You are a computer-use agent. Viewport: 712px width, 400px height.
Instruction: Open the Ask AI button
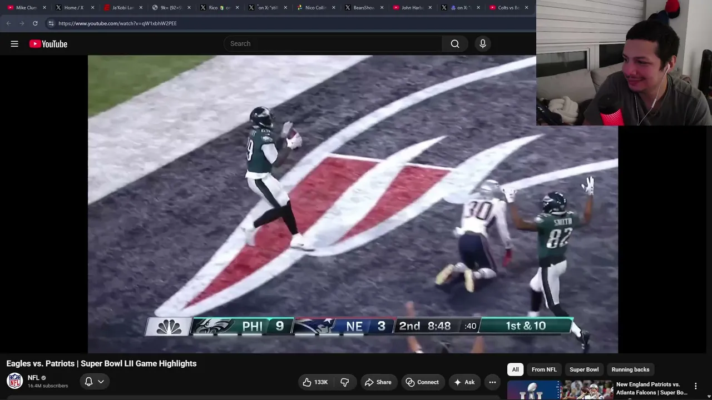click(464, 382)
